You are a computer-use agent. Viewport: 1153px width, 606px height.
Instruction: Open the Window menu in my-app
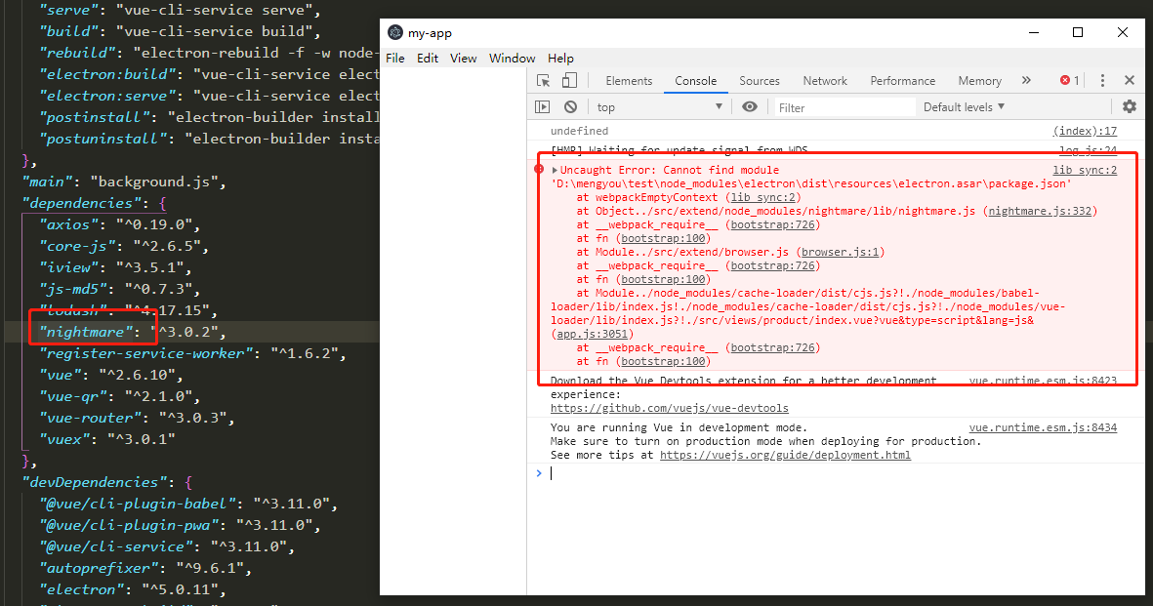click(512, 59)
